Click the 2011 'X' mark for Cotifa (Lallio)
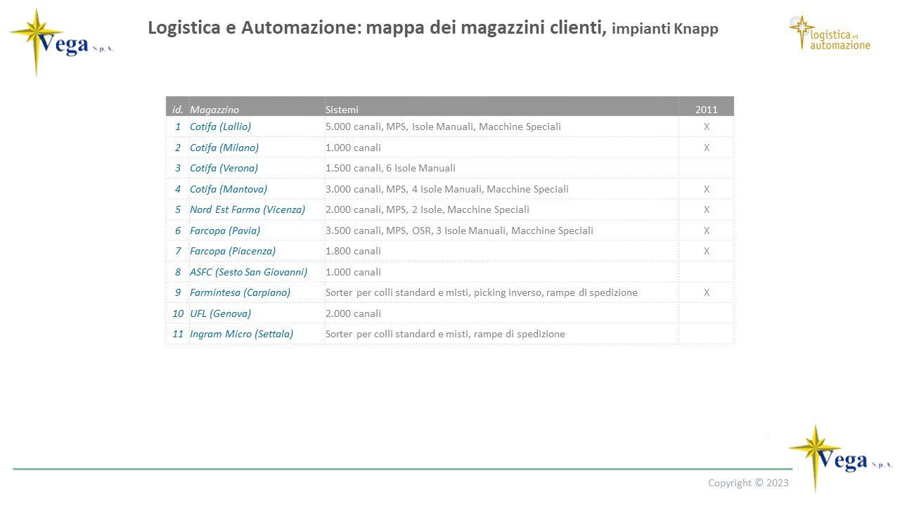Image resolution: width=900 pixels, height=506 pixels. click(707, 126)
